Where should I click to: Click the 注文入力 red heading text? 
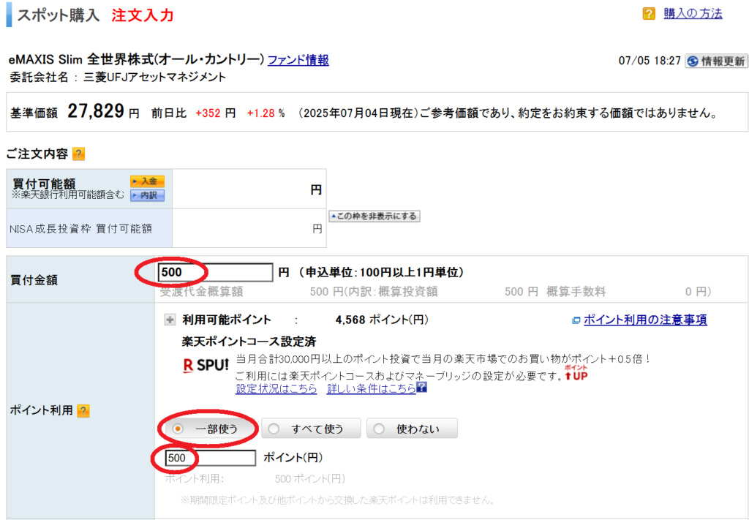(x=143, y=15)
